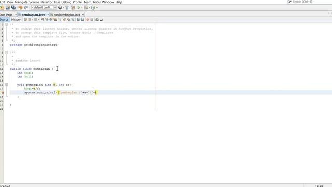332x187 pixels.
Task: Open dropdown arrow beside globe browser icon
Action: coord(63,8)
